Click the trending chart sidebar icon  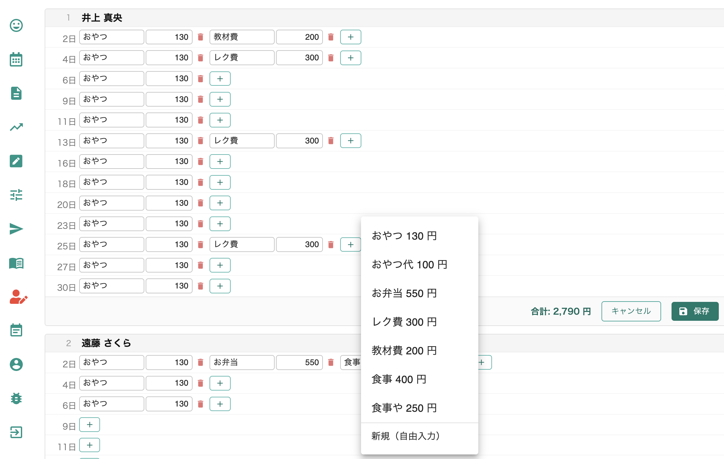click(16, 127)
